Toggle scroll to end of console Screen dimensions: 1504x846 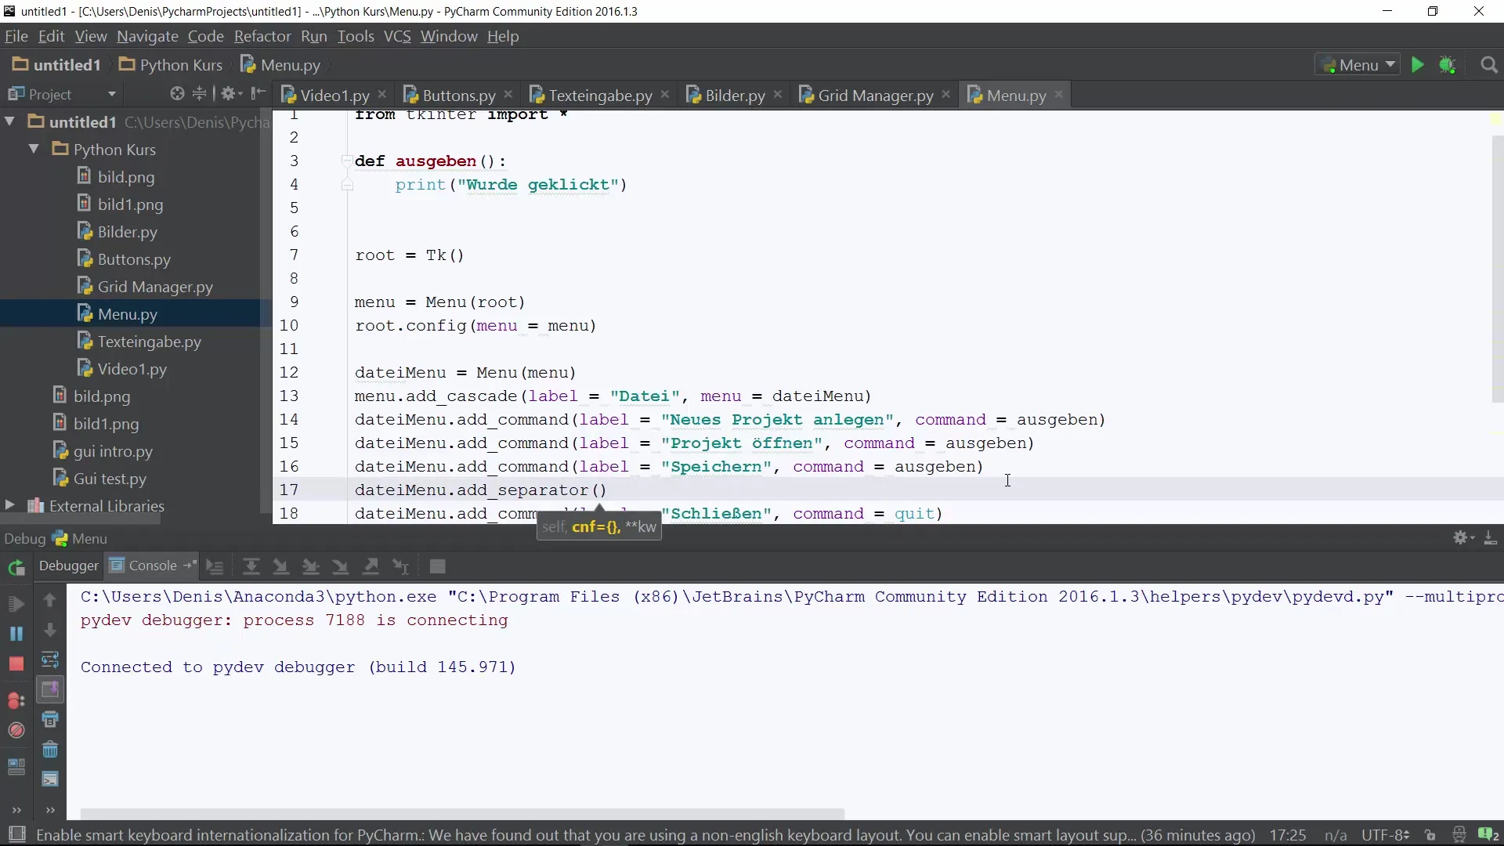point(50,689)
